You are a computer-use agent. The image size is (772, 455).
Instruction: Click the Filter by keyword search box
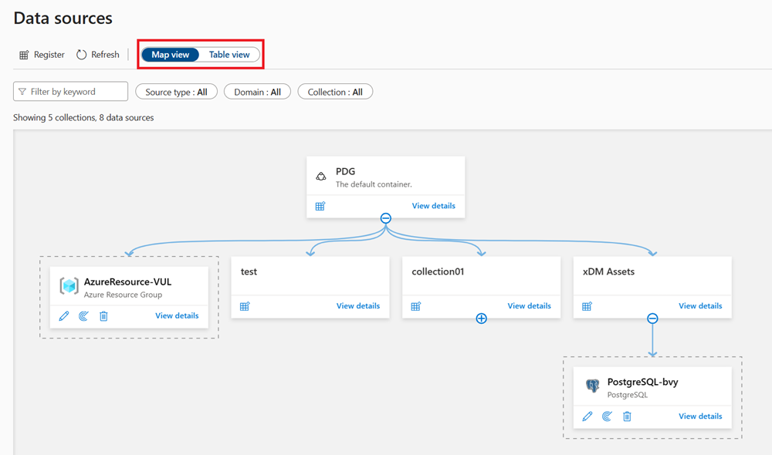(69, 91)
